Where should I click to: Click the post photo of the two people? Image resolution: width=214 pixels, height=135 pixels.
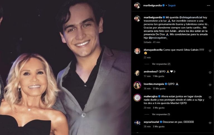tap(65, 67)
